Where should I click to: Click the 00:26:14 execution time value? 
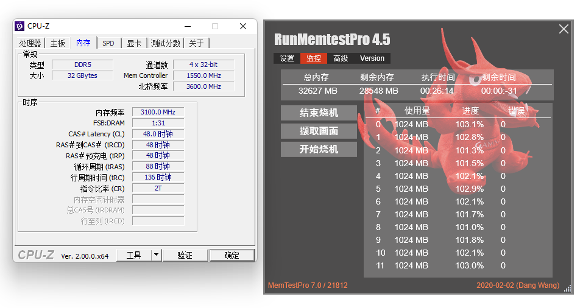pos(437,91)
